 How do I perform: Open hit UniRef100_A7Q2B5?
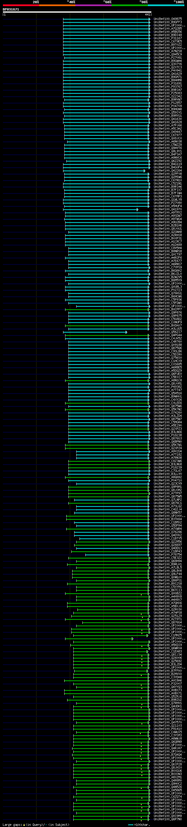pos(168,28)
